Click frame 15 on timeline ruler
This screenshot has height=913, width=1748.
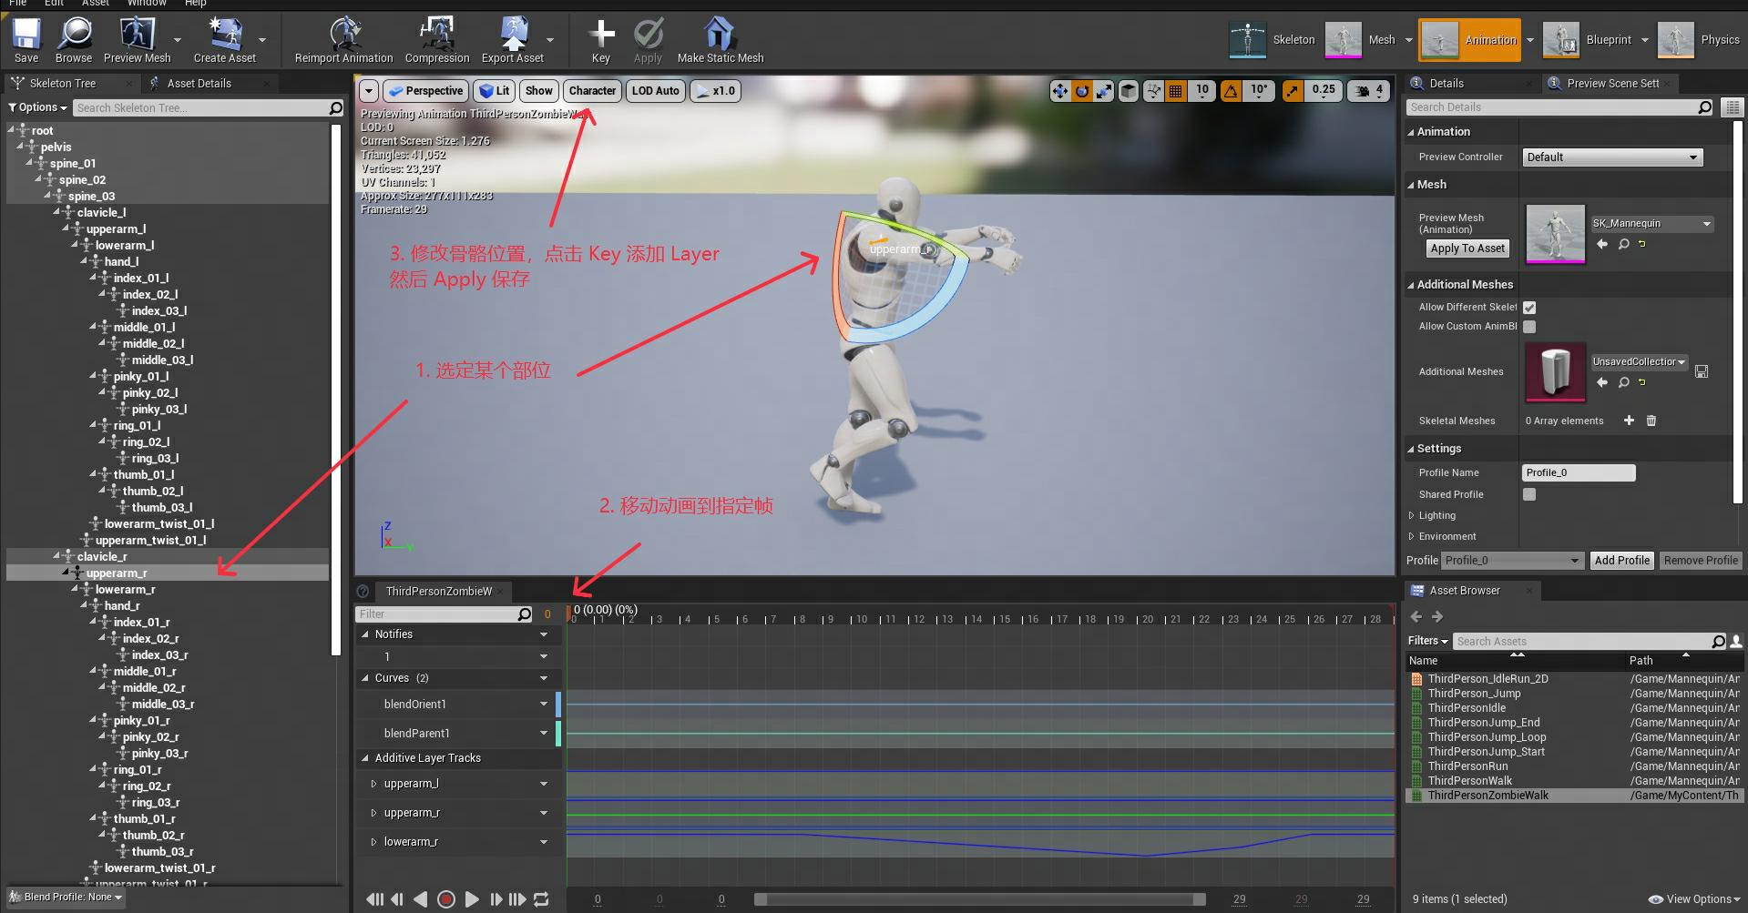(x=1003, y=619)
